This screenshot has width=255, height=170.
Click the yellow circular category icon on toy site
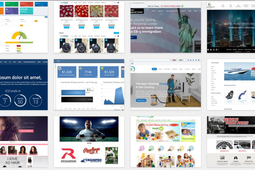(x=181, y=148)
